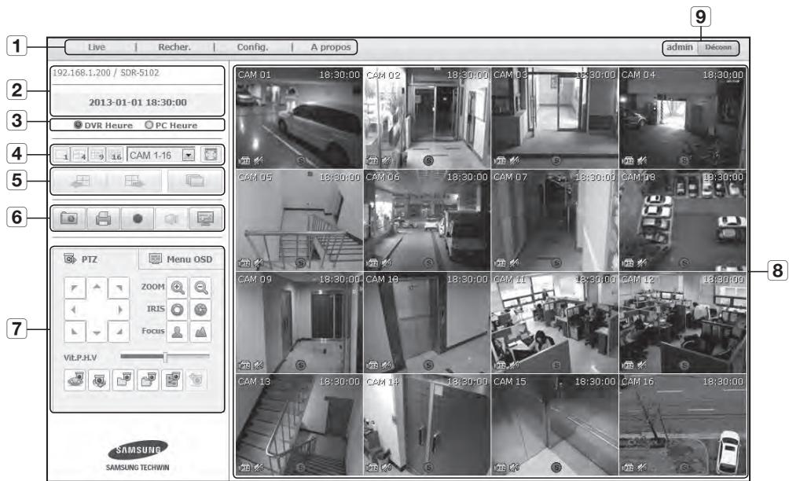
Task: Click the admin user label
Action: (679, 47)
